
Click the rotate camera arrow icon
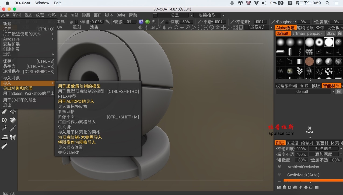[176, 27]
